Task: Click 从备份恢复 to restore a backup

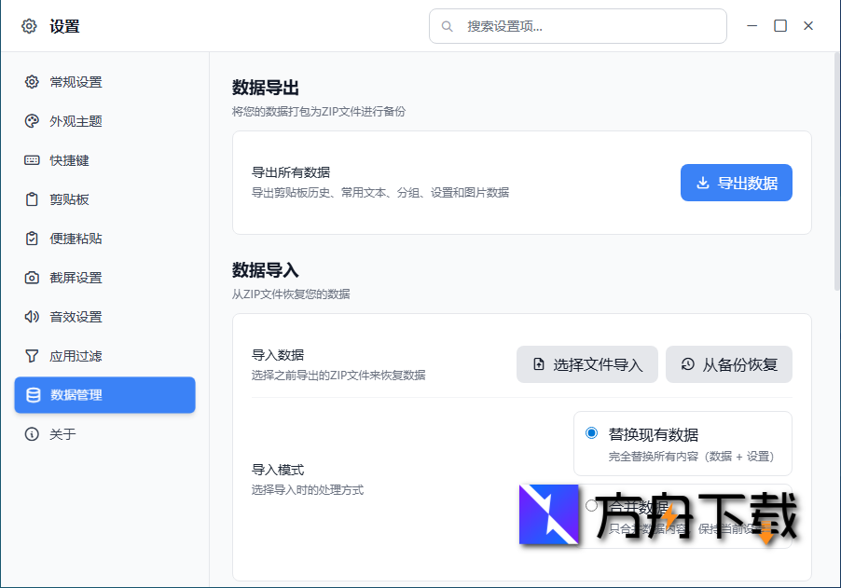Action: (728, 364)
